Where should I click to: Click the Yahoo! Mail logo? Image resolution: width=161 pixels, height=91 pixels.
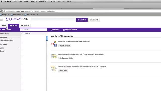click(16, 19)
